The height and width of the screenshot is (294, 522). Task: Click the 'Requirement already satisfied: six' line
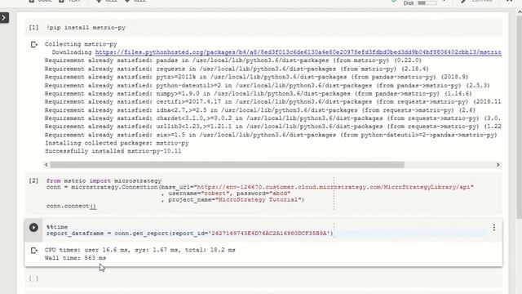271,135
